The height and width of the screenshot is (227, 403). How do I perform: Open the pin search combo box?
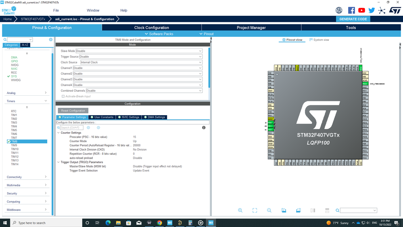coord(359,210)
